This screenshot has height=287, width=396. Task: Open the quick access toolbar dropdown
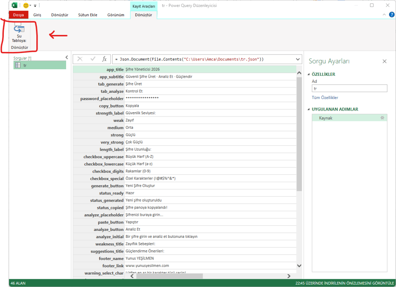[35, 5]
